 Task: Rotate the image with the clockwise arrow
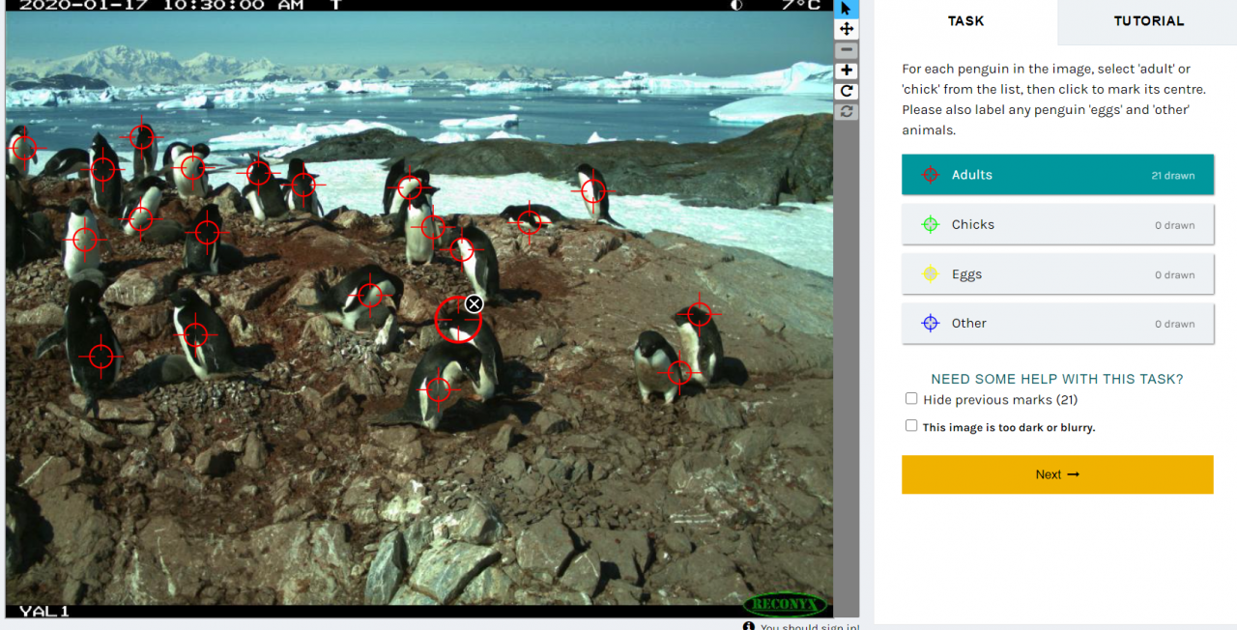pos(847,91)
